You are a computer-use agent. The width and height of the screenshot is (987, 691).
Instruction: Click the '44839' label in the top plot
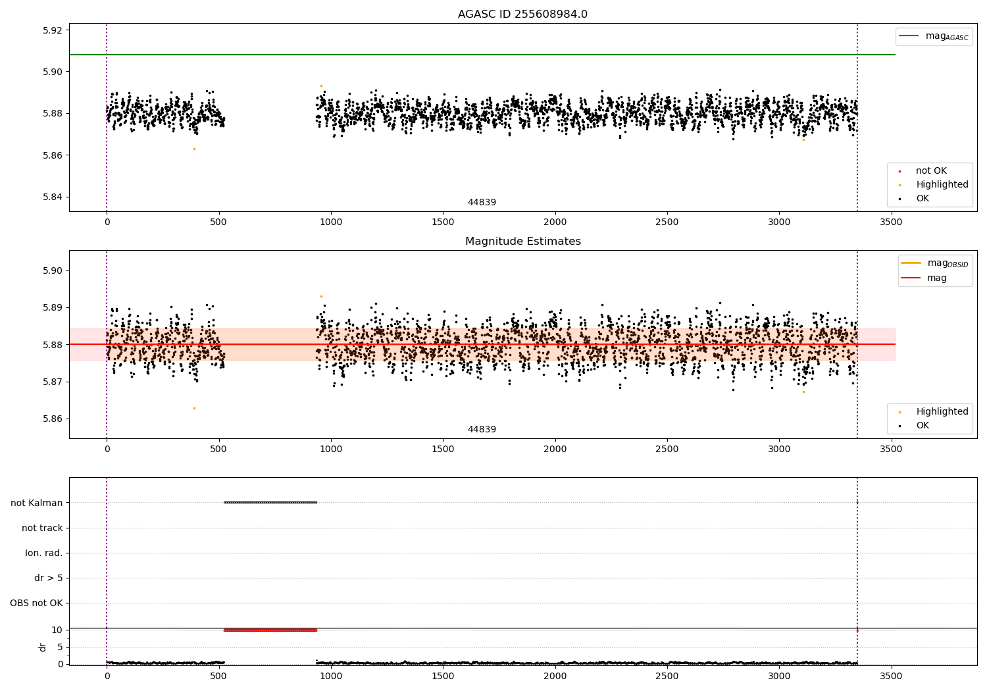pyautogui.click(x=482, y=203)
